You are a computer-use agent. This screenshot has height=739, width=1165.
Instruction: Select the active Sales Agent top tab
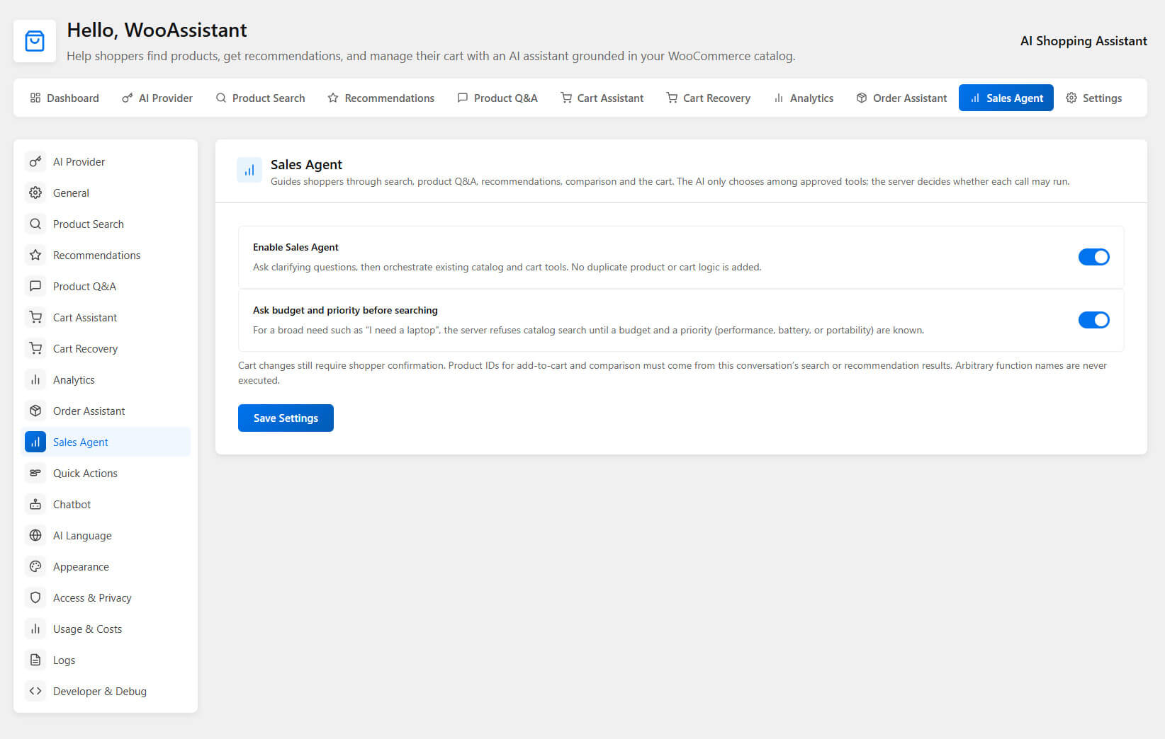(x=1006, y=98)
